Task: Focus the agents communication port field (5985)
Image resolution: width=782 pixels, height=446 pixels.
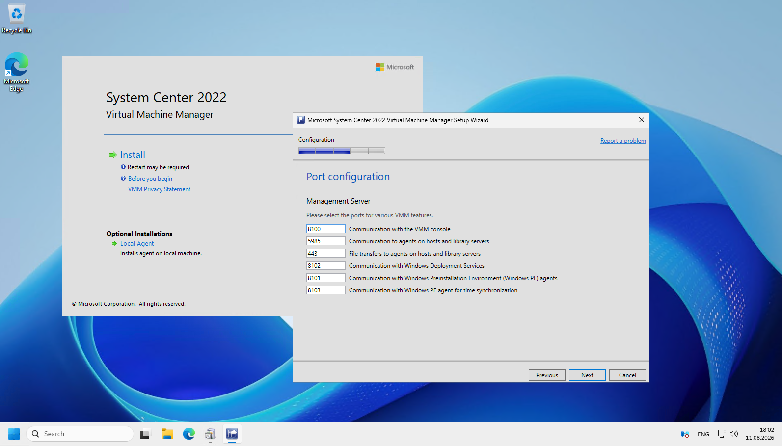Action: (326, 241)
